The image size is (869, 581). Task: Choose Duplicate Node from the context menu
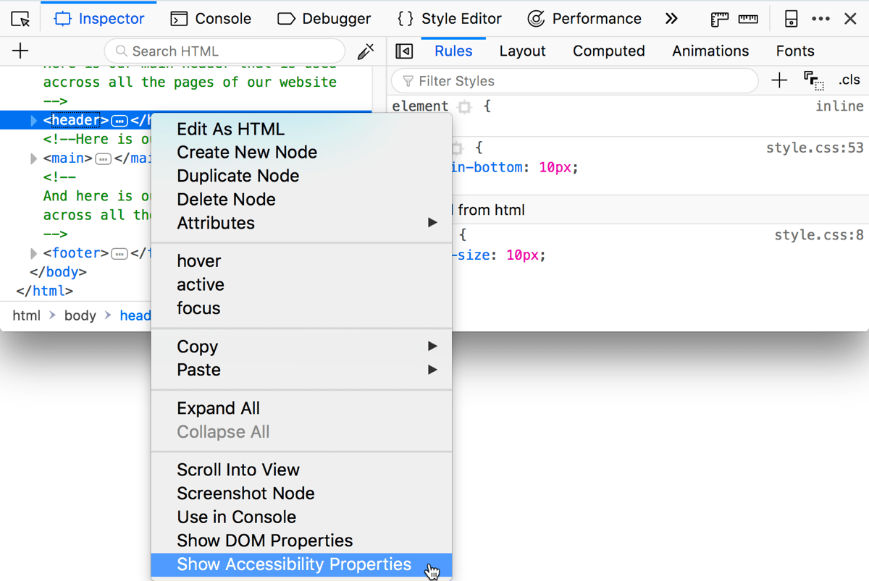(238, 175)
